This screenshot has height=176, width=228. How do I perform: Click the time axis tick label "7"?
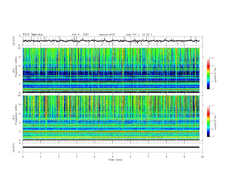pyautogui.click(x=149, y=157)
